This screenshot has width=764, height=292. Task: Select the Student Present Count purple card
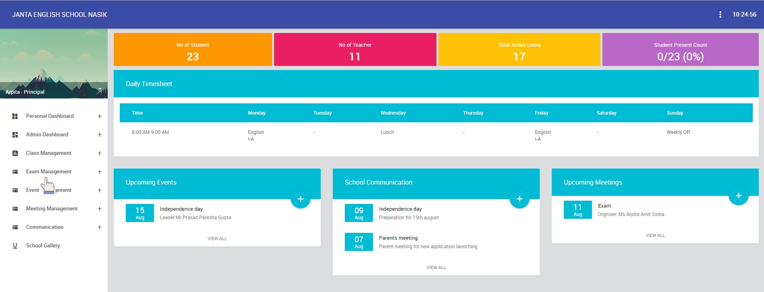pos(680,49)
